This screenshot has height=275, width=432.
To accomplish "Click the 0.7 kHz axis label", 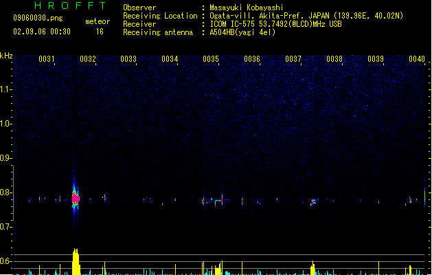I will click(5, 227).
